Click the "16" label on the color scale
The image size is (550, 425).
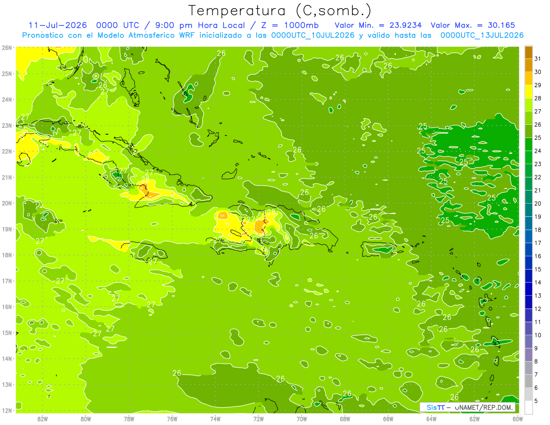point(538,256)
